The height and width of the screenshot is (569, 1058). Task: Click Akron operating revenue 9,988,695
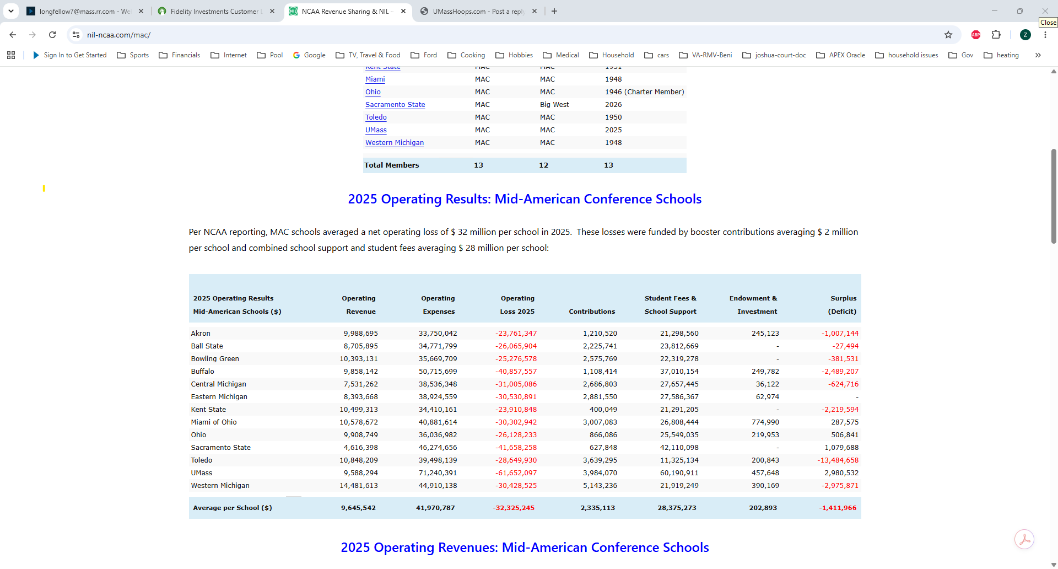361,334
